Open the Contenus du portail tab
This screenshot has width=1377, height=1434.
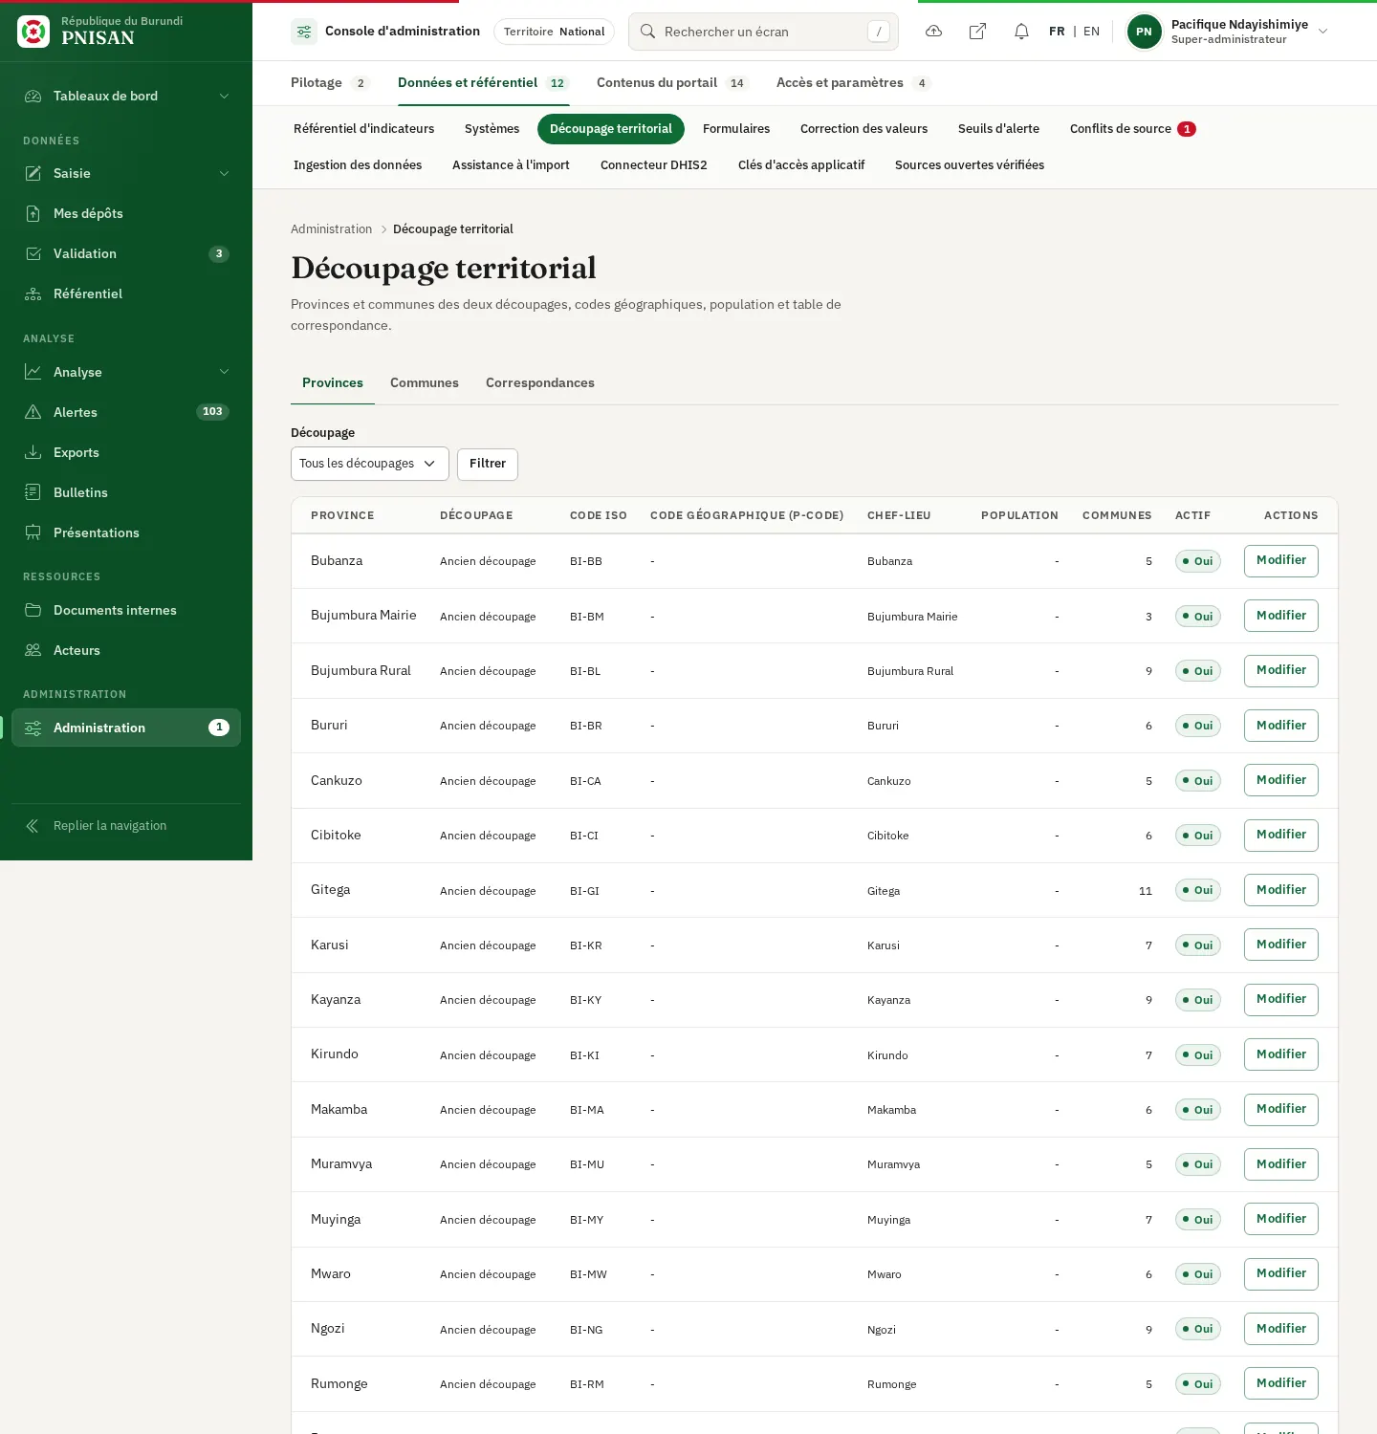pos(671,83)
